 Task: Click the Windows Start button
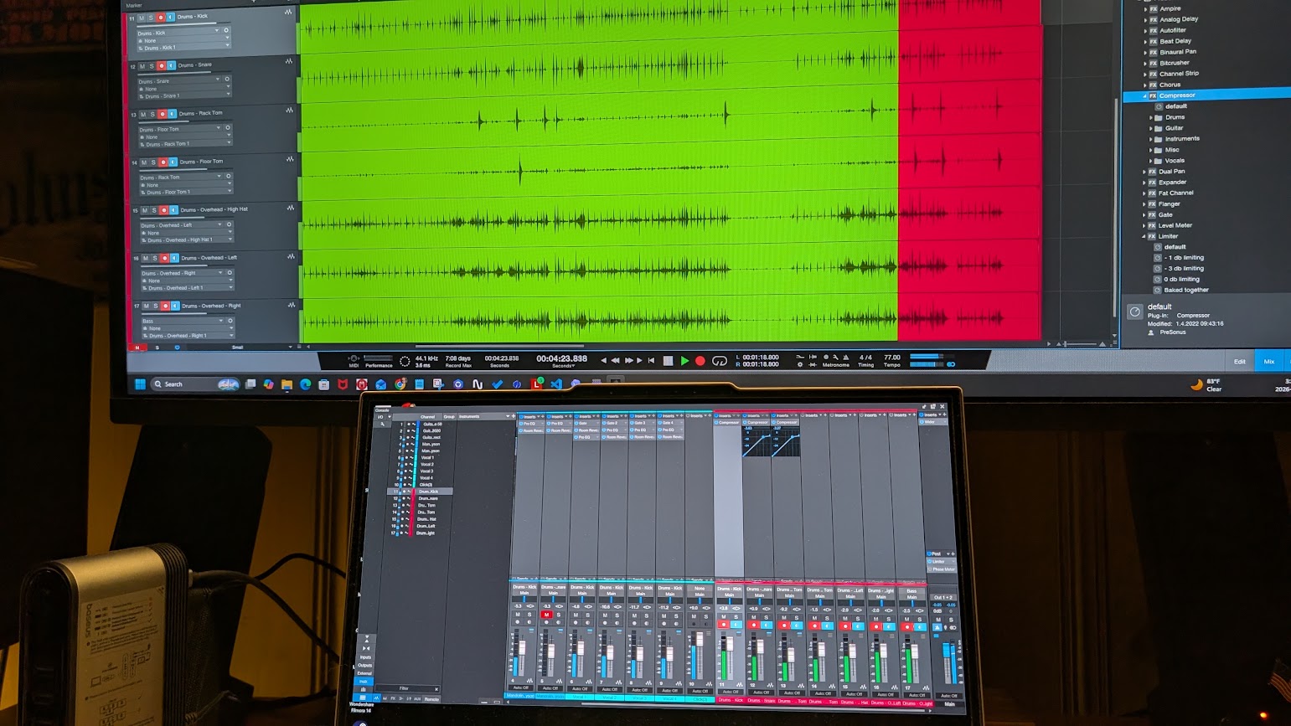pyautogui.click(x=140, y=384)
